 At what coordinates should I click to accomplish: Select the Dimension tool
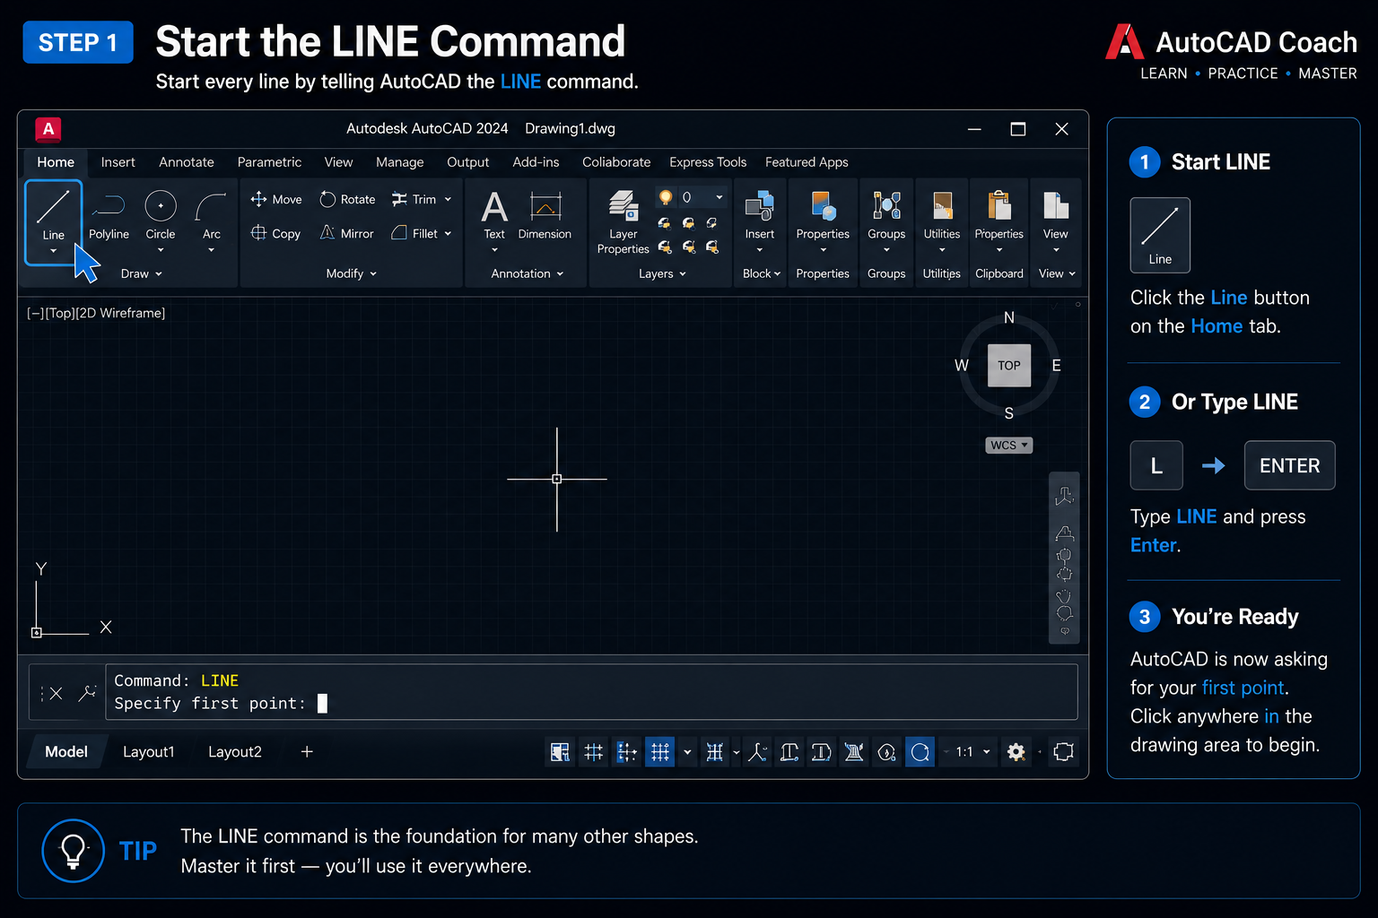(545, 215)
